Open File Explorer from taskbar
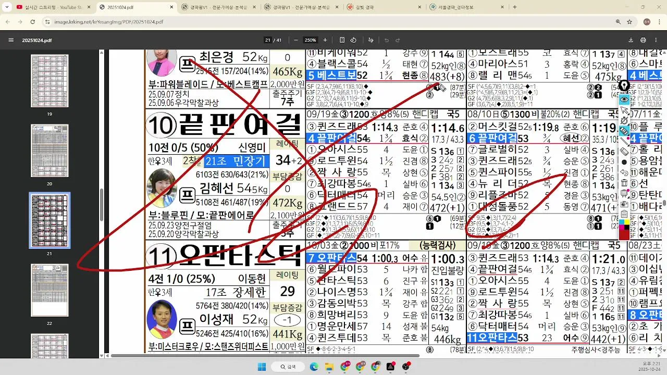Screen dimensions: 667x375 pos(329,367)
